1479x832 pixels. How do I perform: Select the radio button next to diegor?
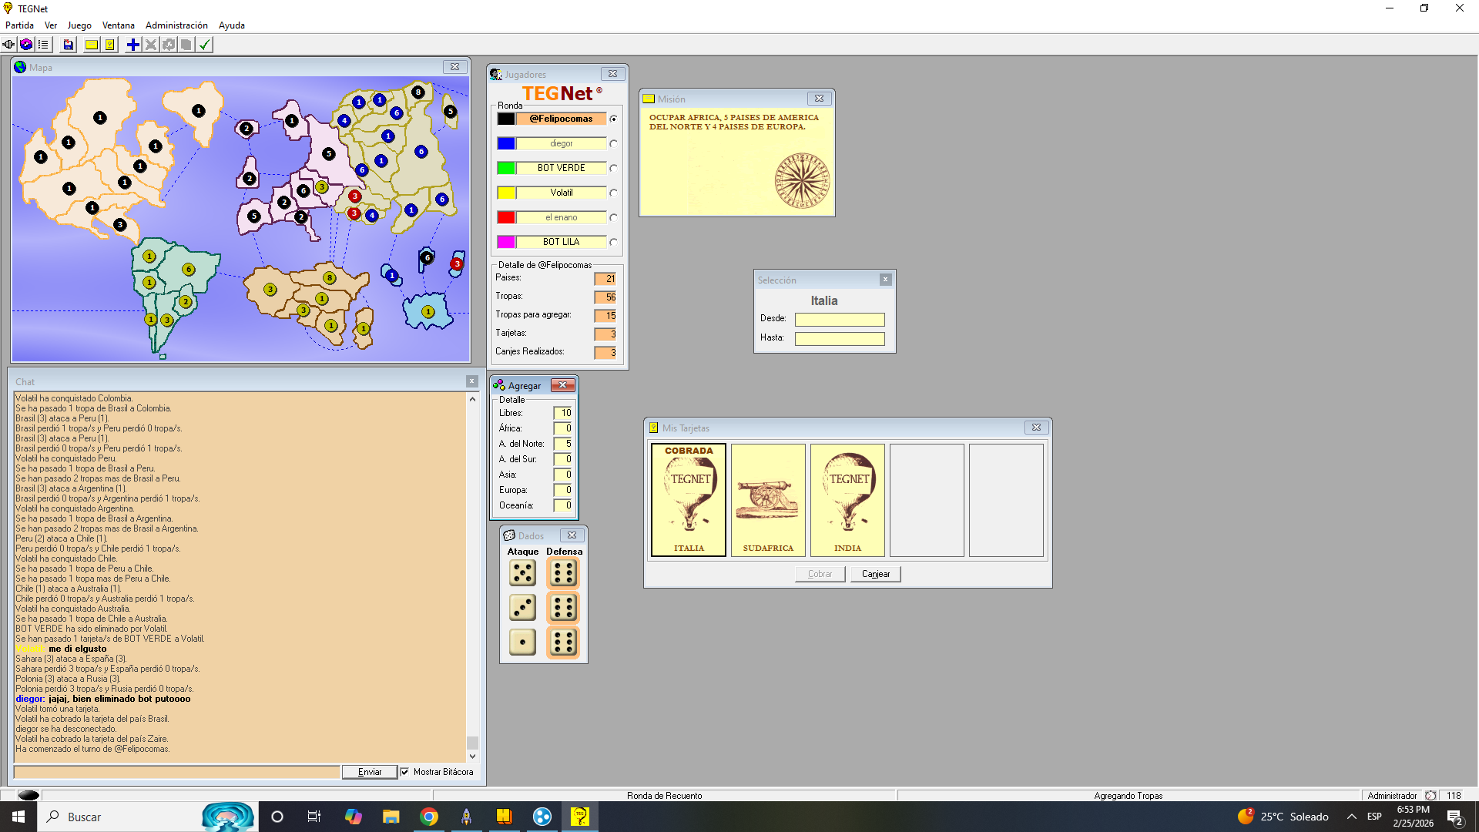(x=613, y=143)
